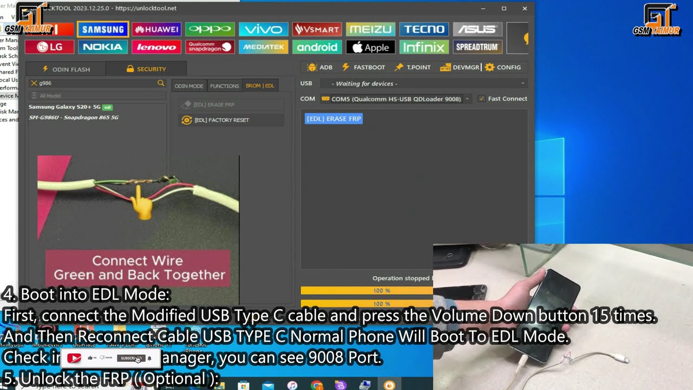This screenshot has width=693, height=390.
Task: Open iTunes from the taskbar
Action: pyautogui.click(x=292, y=385)
